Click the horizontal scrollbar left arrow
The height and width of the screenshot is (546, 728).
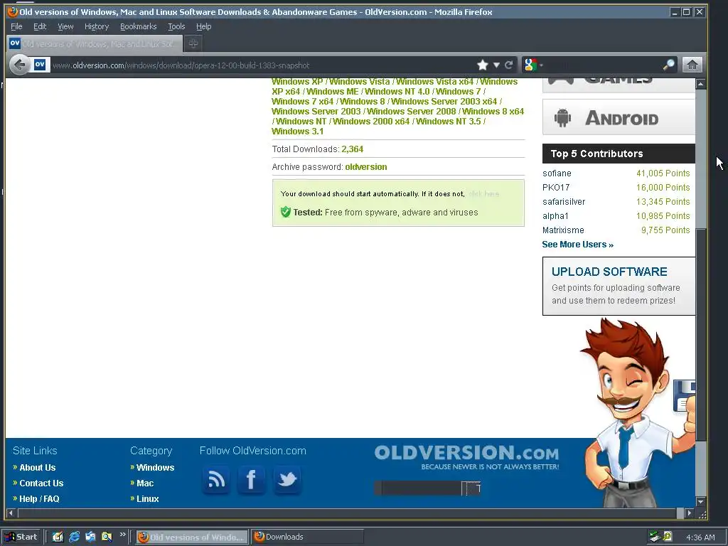pos(11,513)
